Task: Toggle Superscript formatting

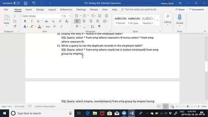Action: coord(60,21)
